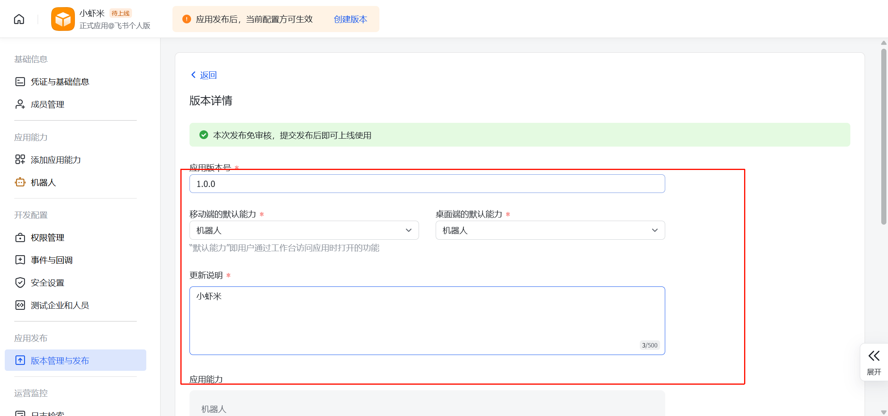888x416 pixels.
Task: Click the 安全设置 shield icon
Action: tap(20, 282)
